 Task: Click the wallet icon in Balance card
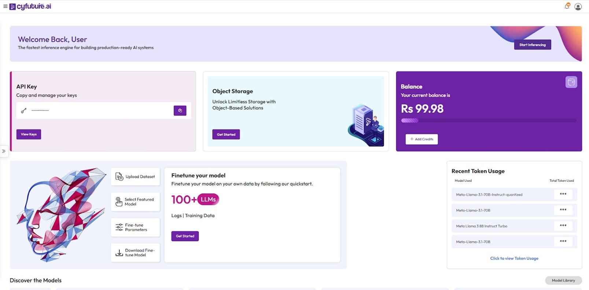(571, 82)
